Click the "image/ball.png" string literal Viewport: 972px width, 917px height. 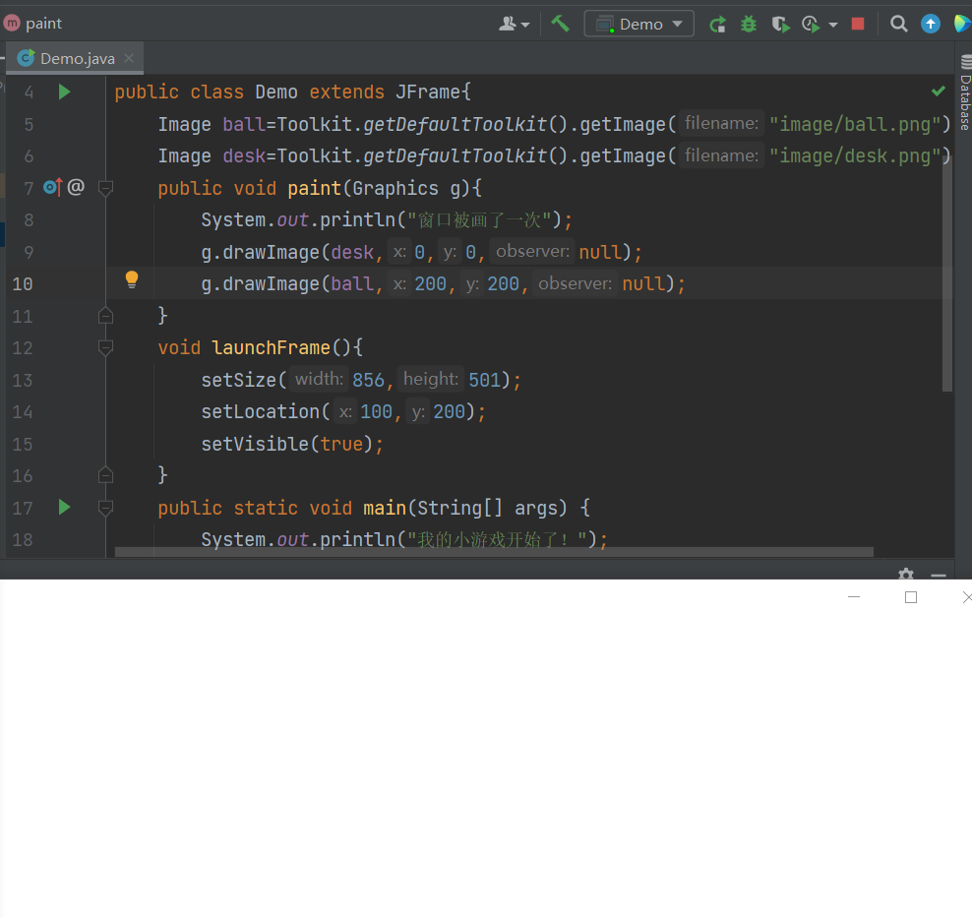pos(856,124)
